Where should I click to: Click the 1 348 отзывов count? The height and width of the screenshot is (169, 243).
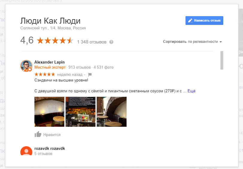click(x=92, y=42)
